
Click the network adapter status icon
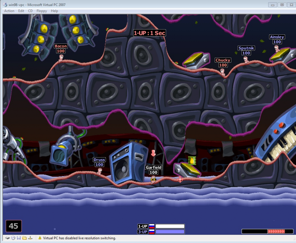click(x=30, y=238)
